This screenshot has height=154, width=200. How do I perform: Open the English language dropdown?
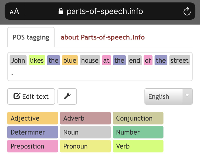click(168, 96)
